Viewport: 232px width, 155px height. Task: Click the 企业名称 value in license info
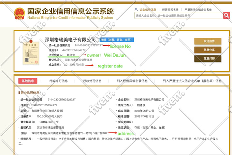(x=149, y=99)
